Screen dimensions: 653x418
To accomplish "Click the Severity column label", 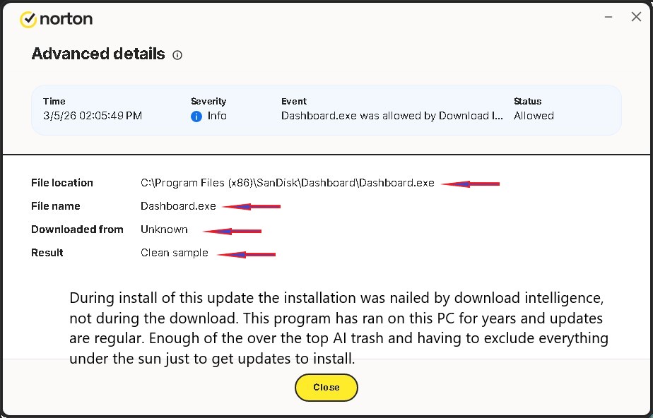I will (x=208, y=102).
